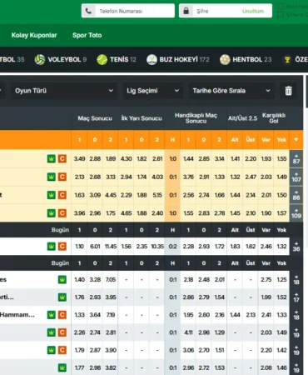Screen dimensions: 308x375
Task: Select the 7.19 odds in the Hammam row
Action: 111,315
